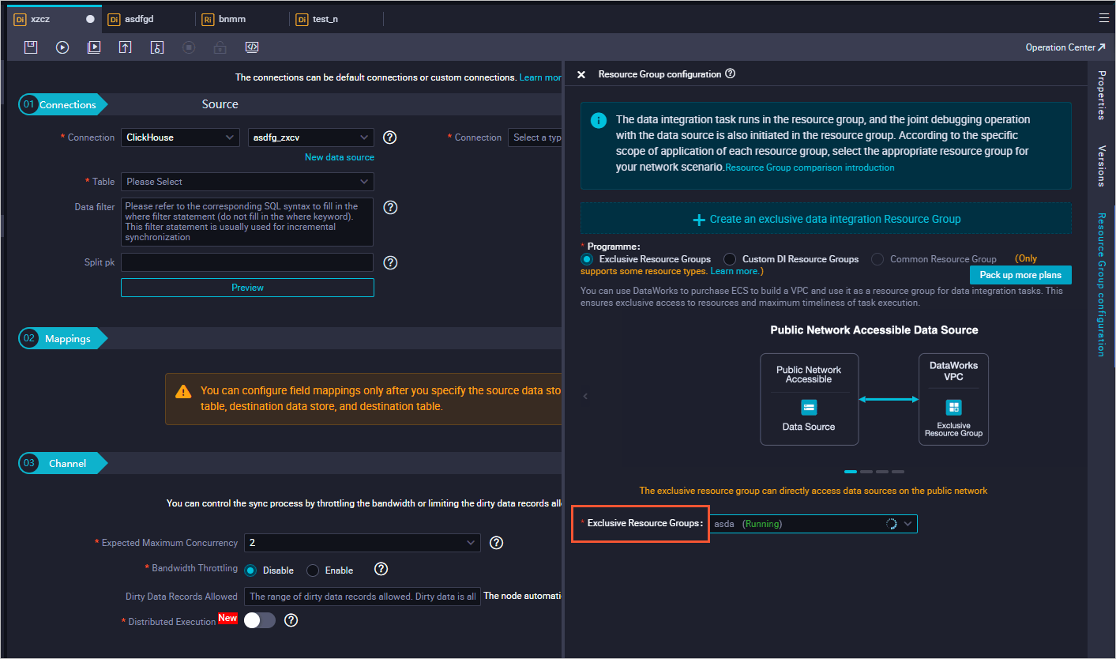Click Create an exclusive data integration Resource Group
This screenshot has width=1116, height=659.
coord(826,219)
